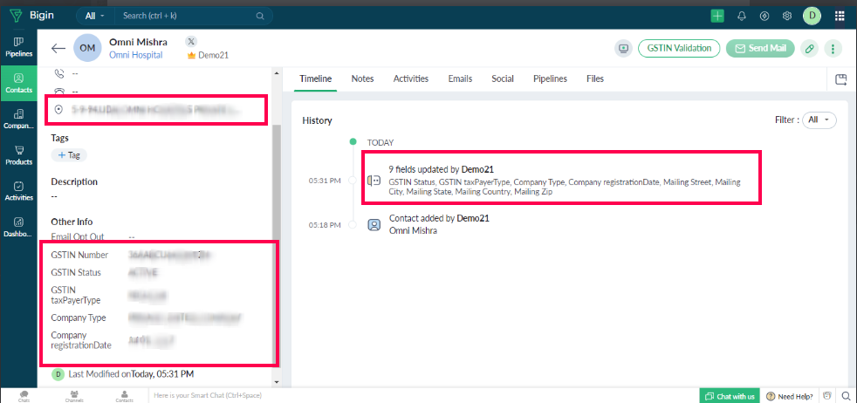Open the apps grid launcher
The width and height of the screenshot is (857, 403).
tap(840, 16)
